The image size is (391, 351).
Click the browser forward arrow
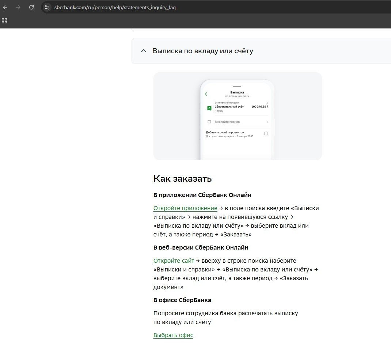[x=18, y=7]
